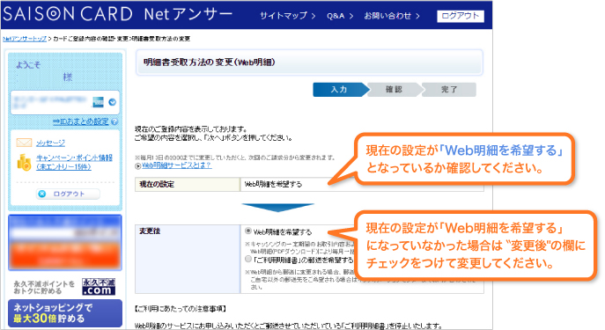This screenshot has width=605, height=330.
Task: Click the gold coins campaign icon
Action: tap(24, 162)
